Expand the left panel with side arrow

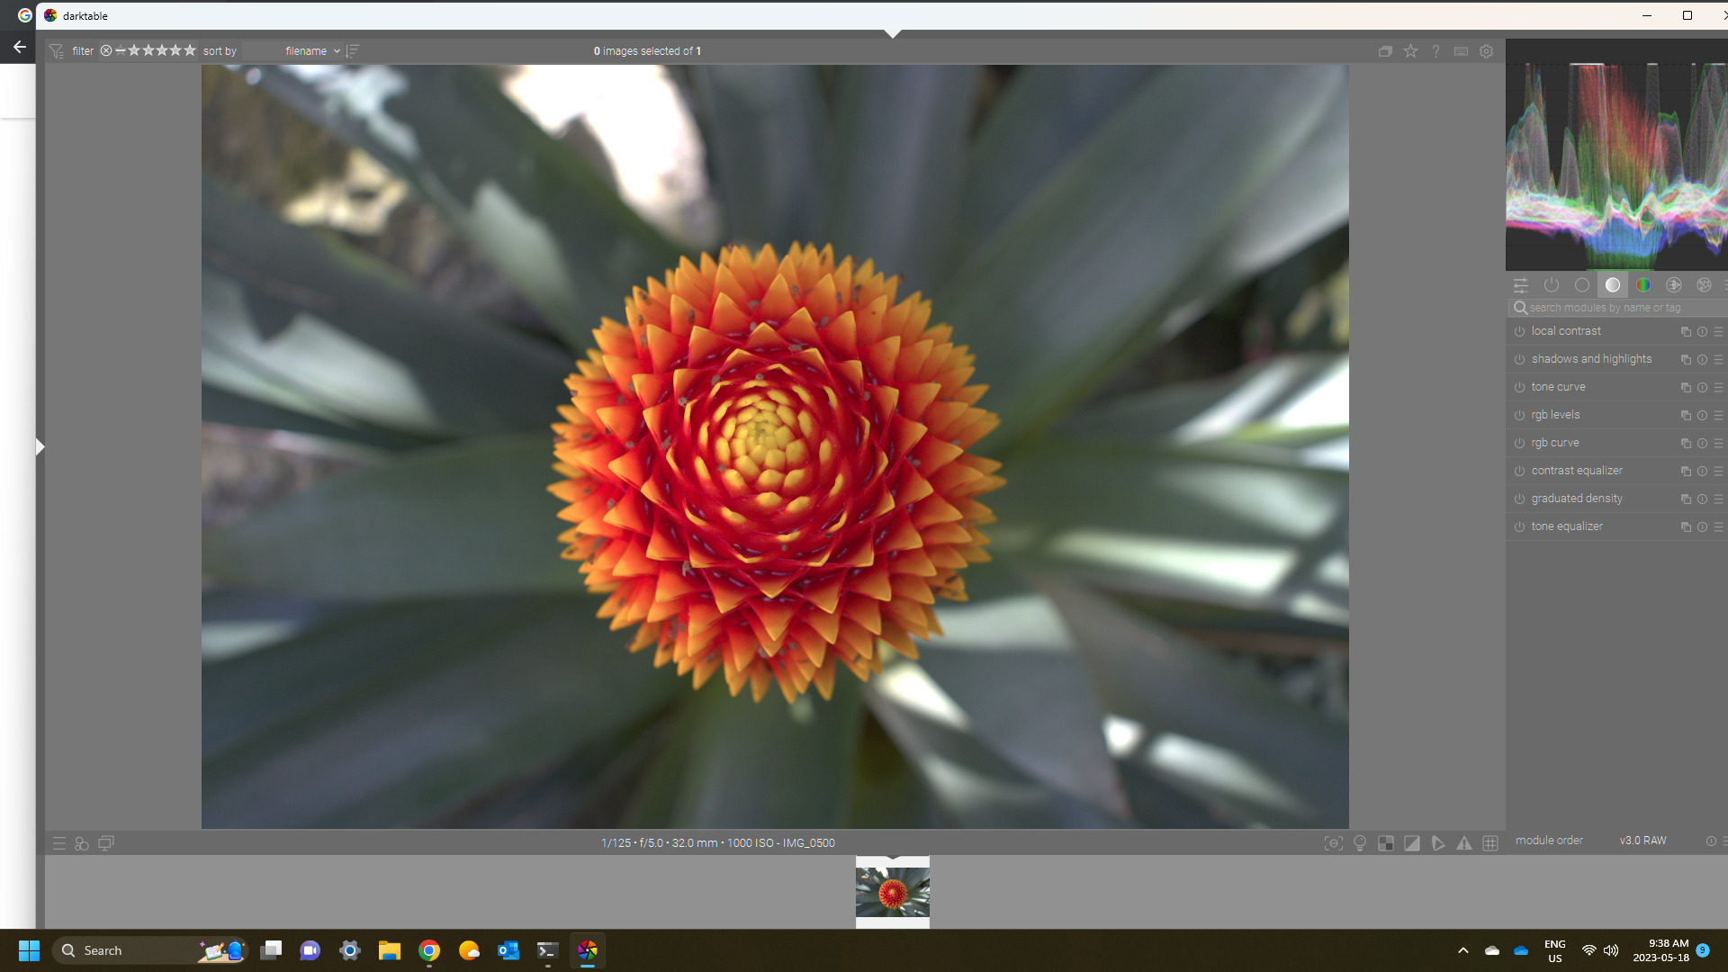(40, 446)
